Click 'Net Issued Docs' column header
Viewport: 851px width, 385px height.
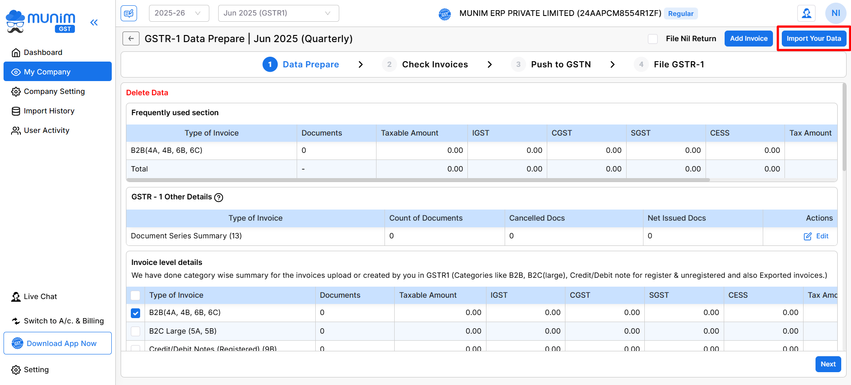pos(676,218)
